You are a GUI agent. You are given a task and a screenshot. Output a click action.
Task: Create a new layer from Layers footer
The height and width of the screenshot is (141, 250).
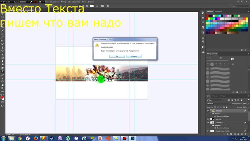pos(242,134)
